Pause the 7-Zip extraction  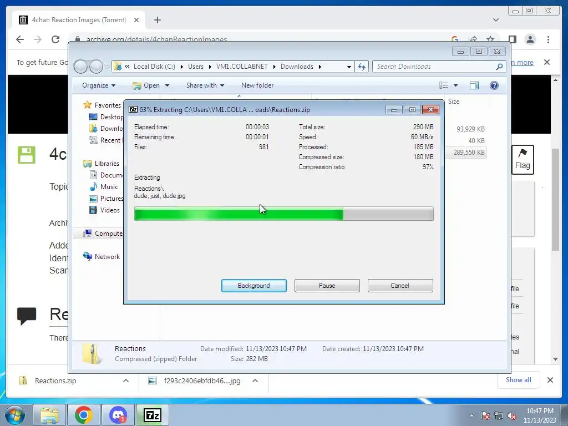(327, 286)
